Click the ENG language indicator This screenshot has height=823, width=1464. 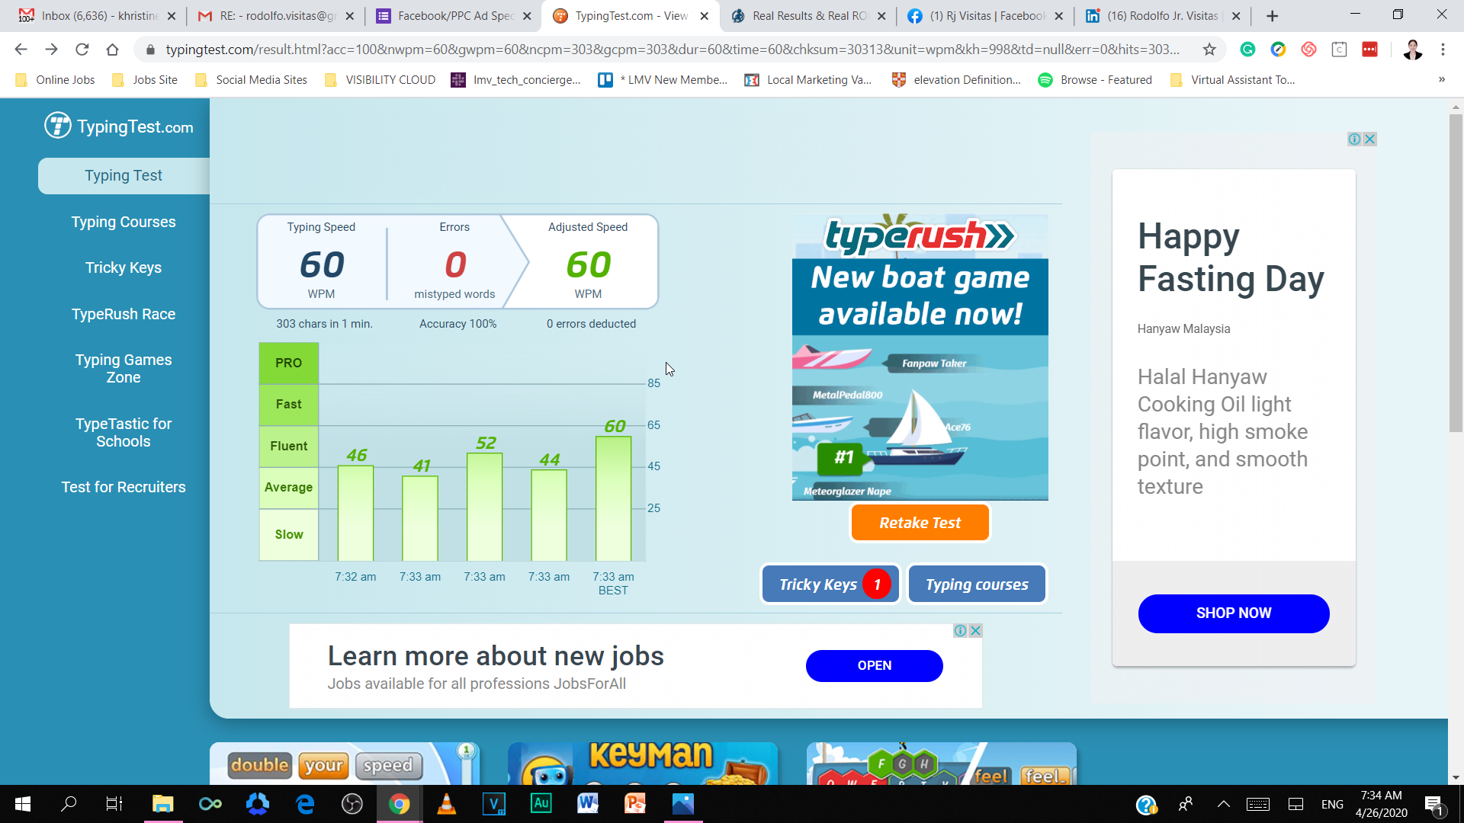coord(1332,804)
